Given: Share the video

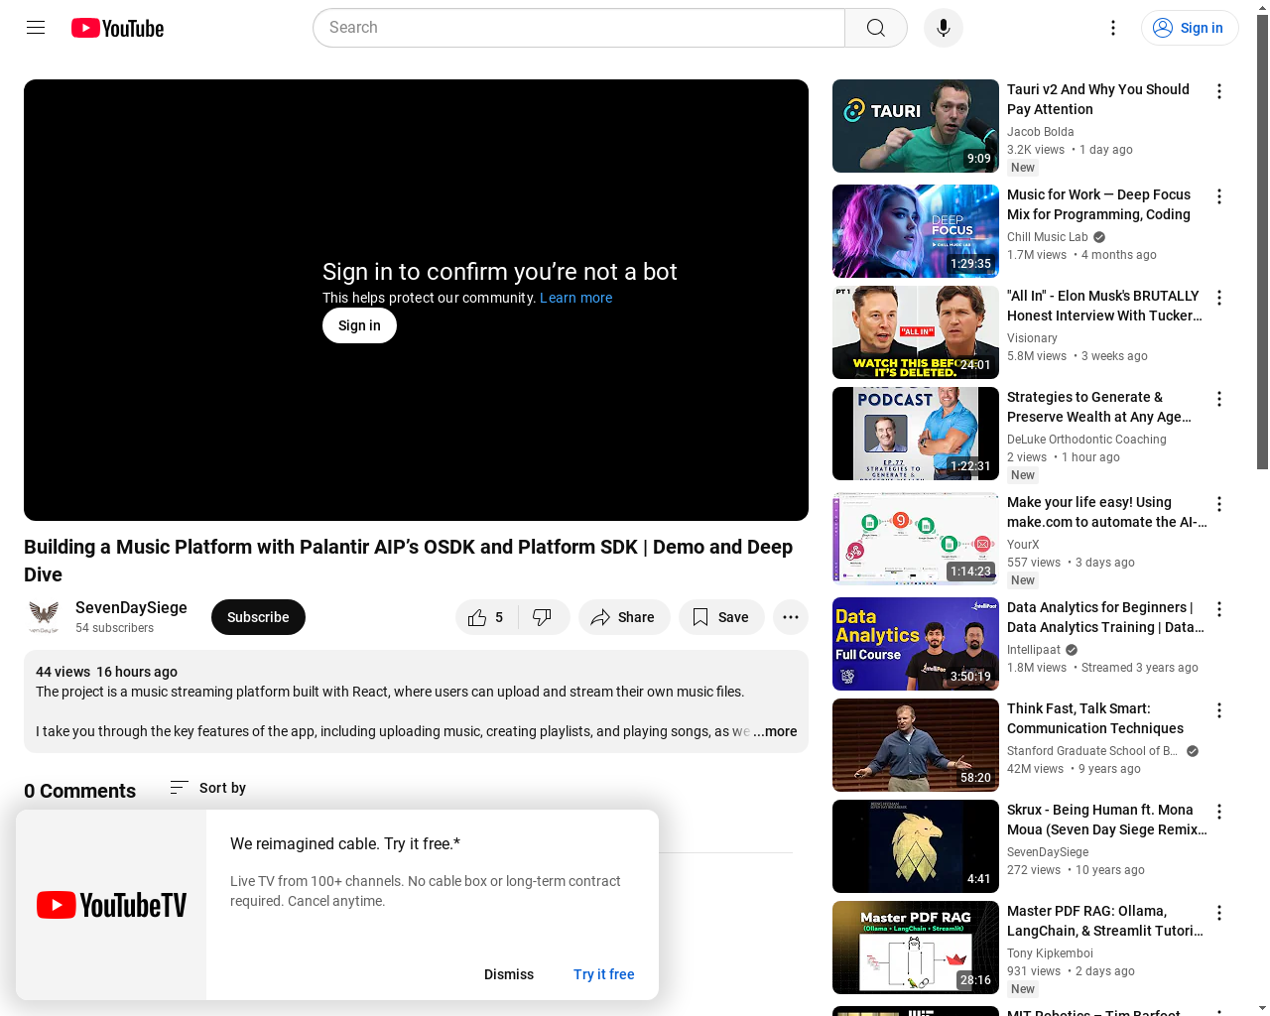Looking at the screenshot, I should [x=624, y=617].
